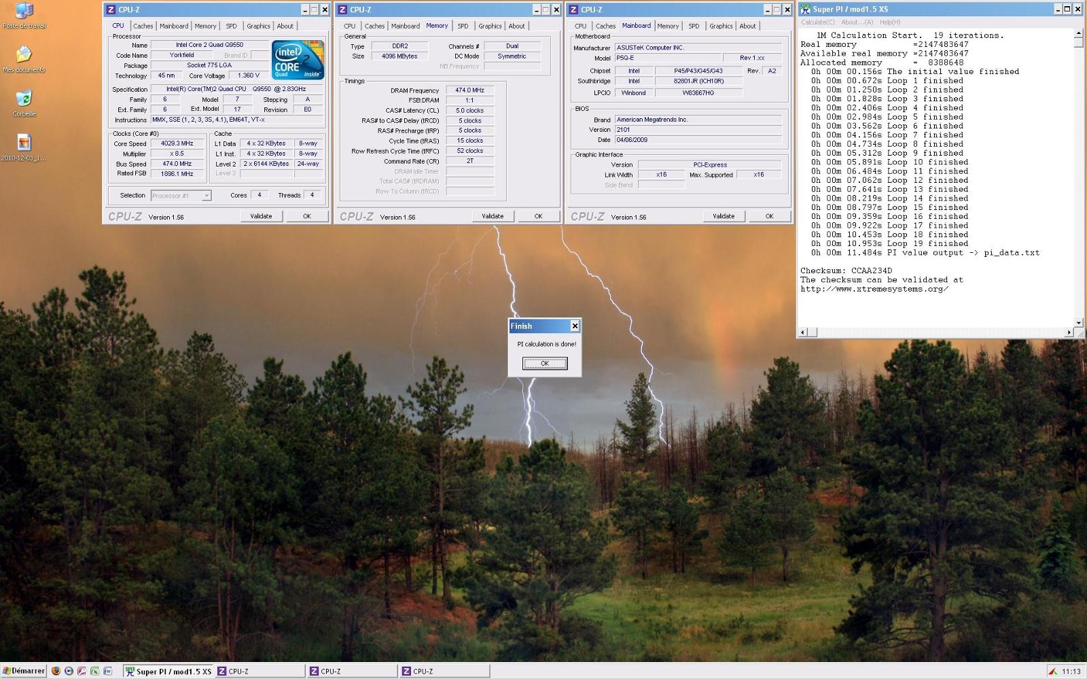Open Mainboard tab in first CPU-Z window

coord(174,27)
